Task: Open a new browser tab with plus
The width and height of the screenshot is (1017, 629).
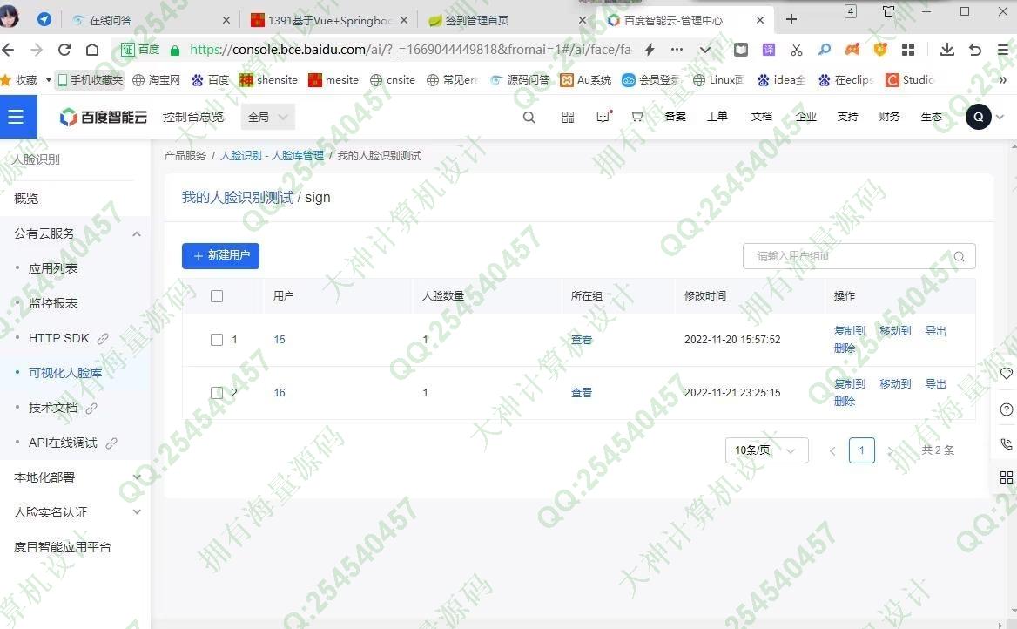Action: (x=791, y=19)
